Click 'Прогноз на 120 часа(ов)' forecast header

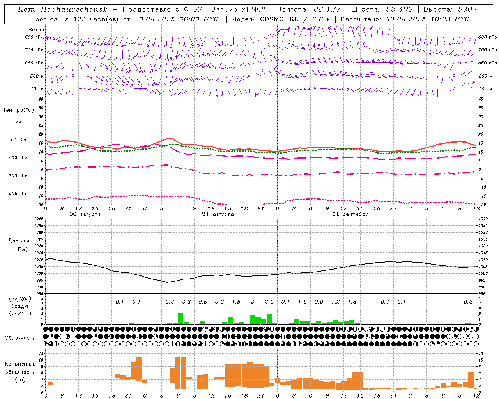(75, 19)
